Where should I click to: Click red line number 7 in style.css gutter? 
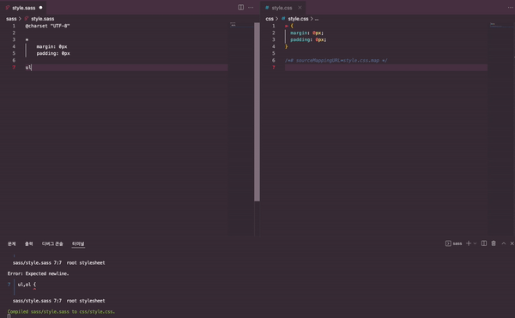(274, 67)
